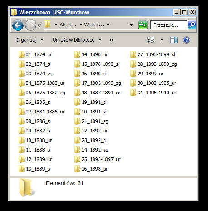Click the blue Back navigation arrow
The height and width of the screenshot is (211, 208).
click(18, 25)
